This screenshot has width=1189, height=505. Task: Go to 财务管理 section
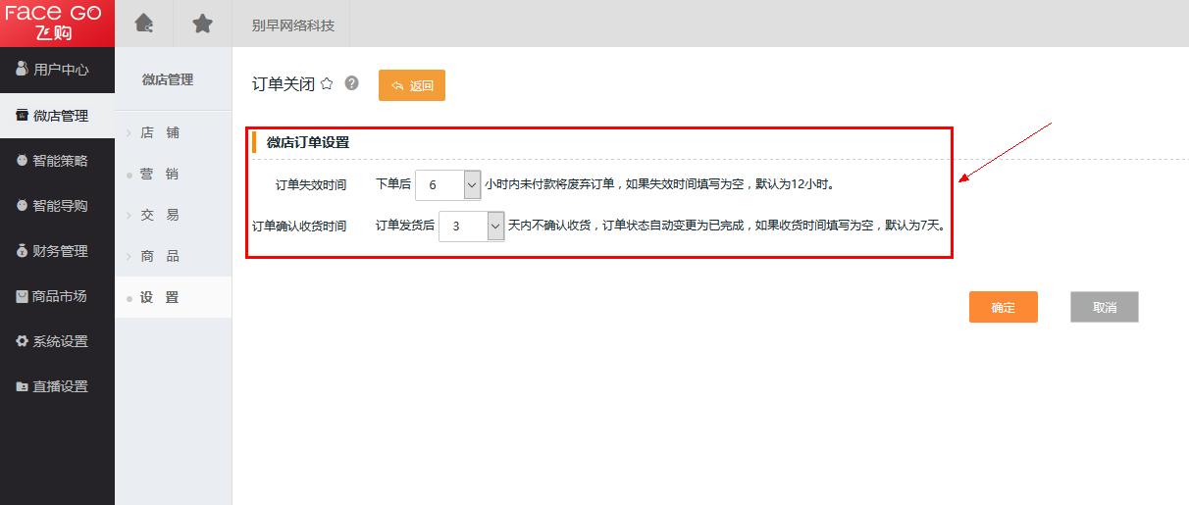(x=57, y=251)
